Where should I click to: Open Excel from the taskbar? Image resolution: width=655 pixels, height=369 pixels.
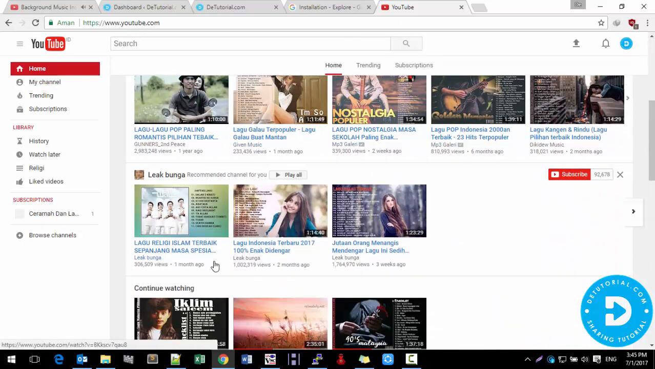199,359
